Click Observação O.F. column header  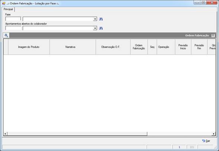click(x=113, y=47)
